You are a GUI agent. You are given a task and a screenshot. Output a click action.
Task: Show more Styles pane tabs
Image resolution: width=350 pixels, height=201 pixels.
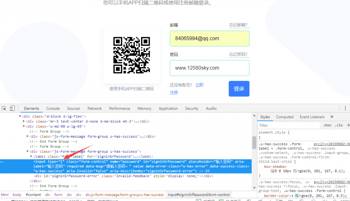click(x=332, y=117)
